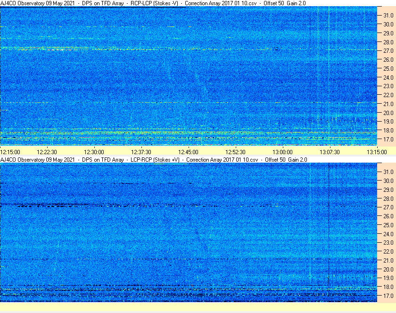
Task: Click the 12:30:00 time axis label
Action: coord(94,152)
